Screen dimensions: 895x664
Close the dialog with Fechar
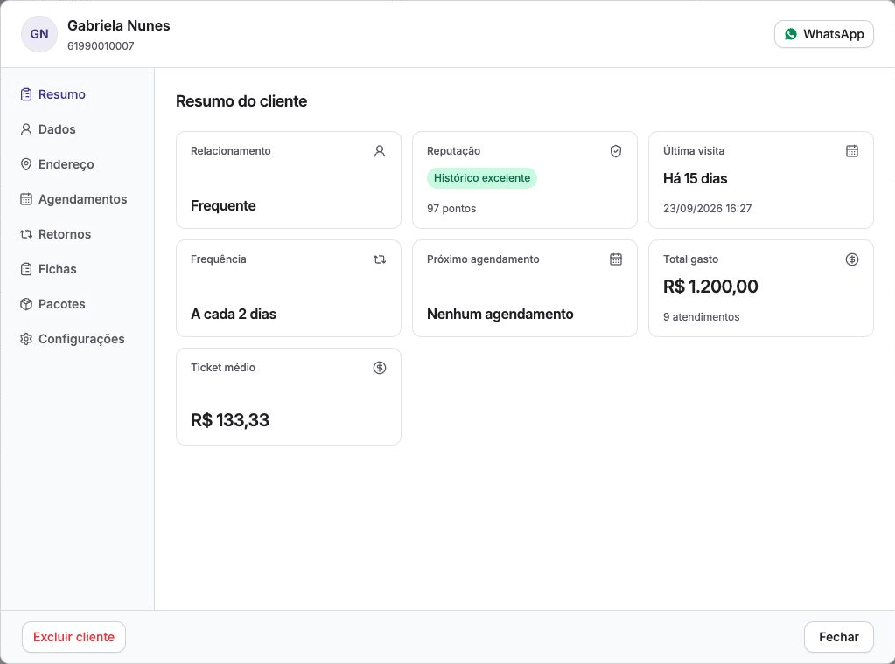(838, 637)
